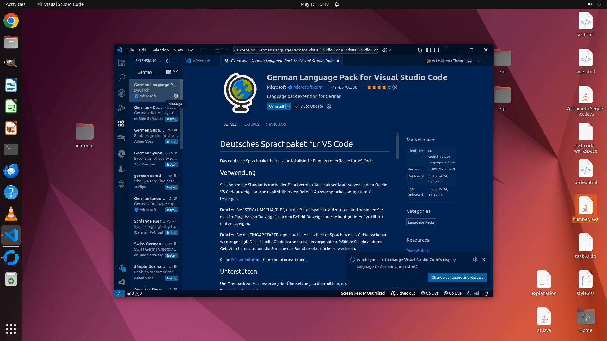The width and height of the screenshot is (607, 341).
Task: Toggle primary side bar layout button
Action: [428, 50]
